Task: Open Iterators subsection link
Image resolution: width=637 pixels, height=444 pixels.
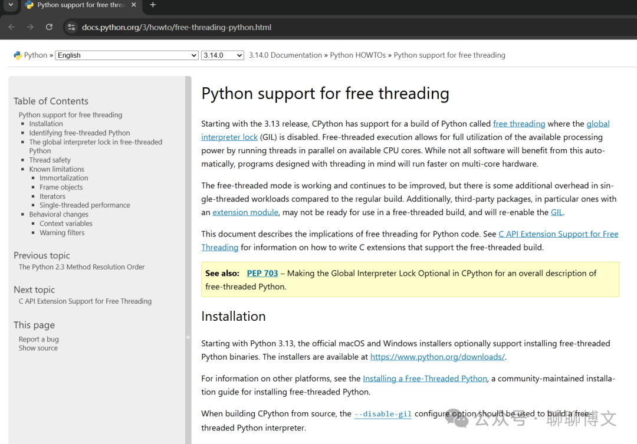Action: pos(52,196)
